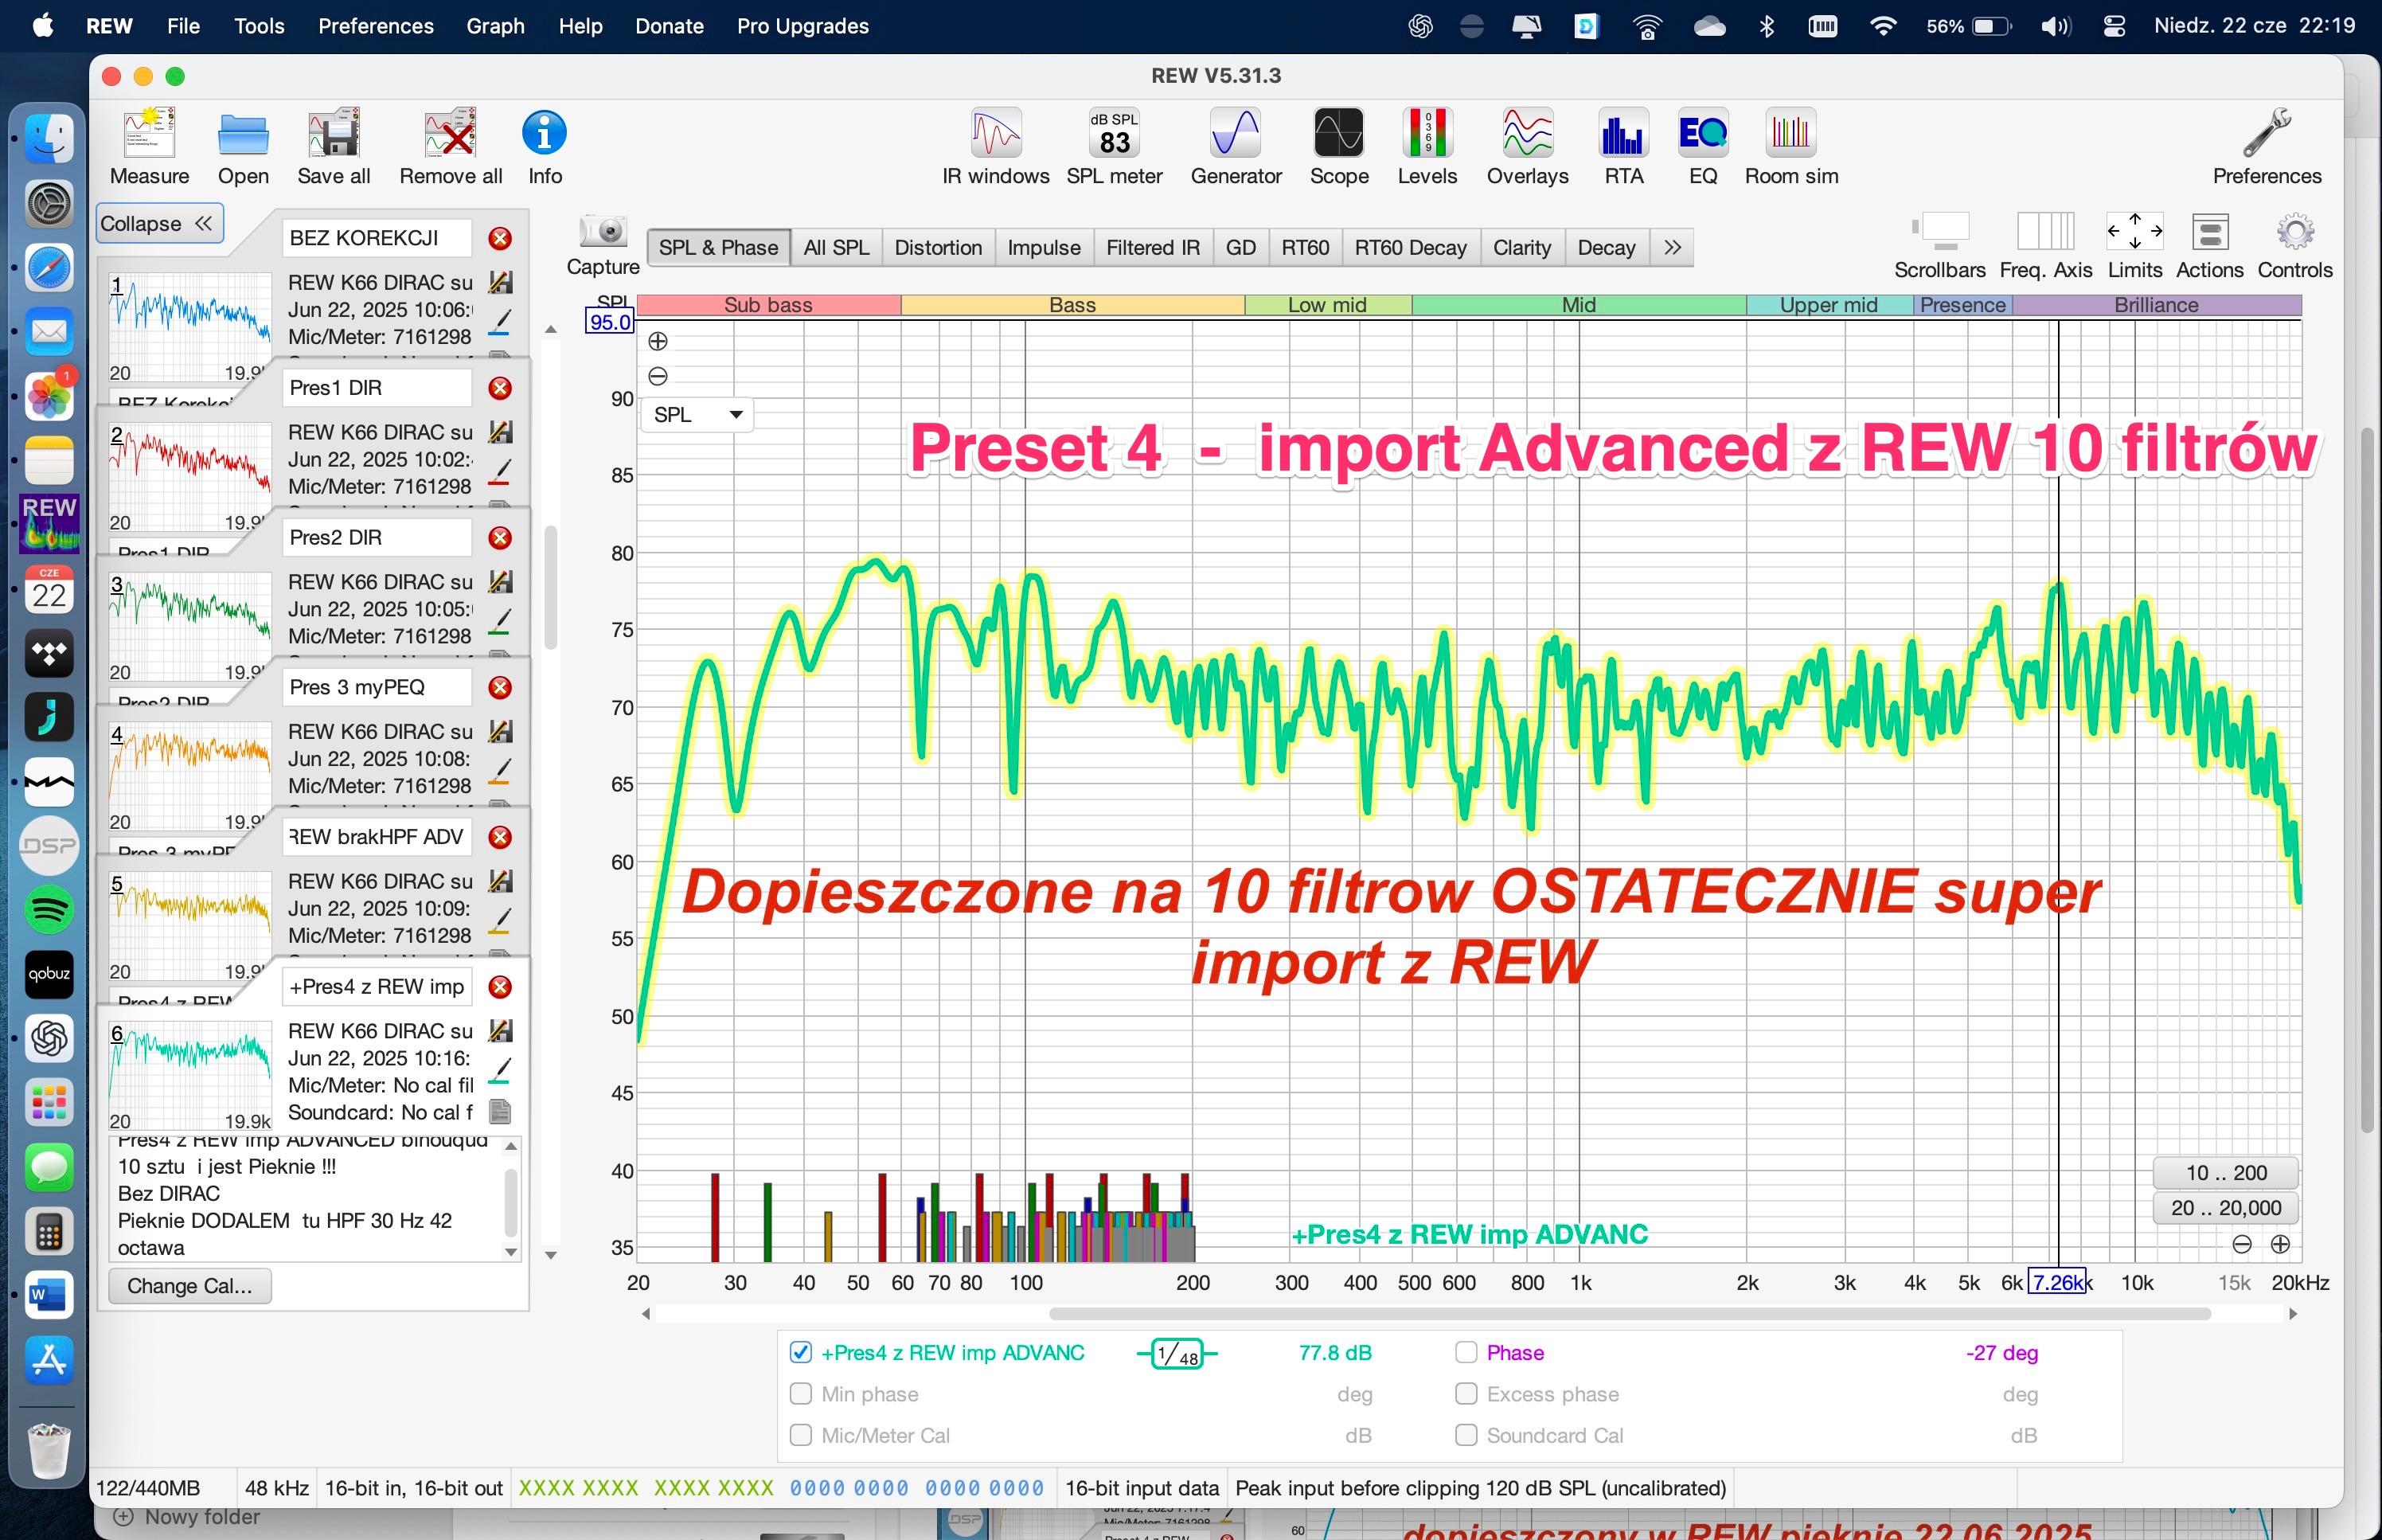Enable Excess phase trace
Image resolution: width=2382 pixels, height=1540 pixels.
(x=1466, y=1393)
